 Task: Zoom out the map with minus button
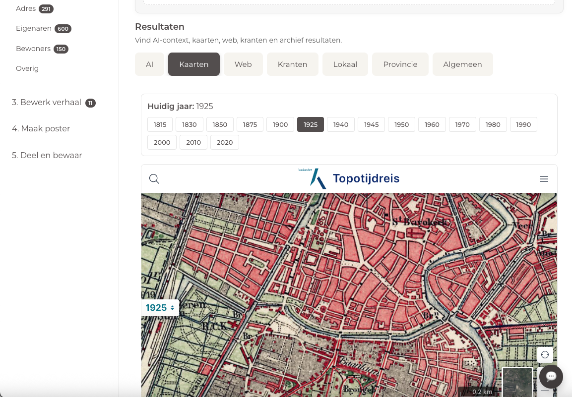(545, 390)
